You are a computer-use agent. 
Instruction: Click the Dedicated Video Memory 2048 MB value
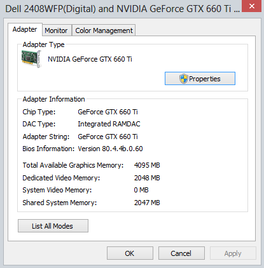coord(147,178)
